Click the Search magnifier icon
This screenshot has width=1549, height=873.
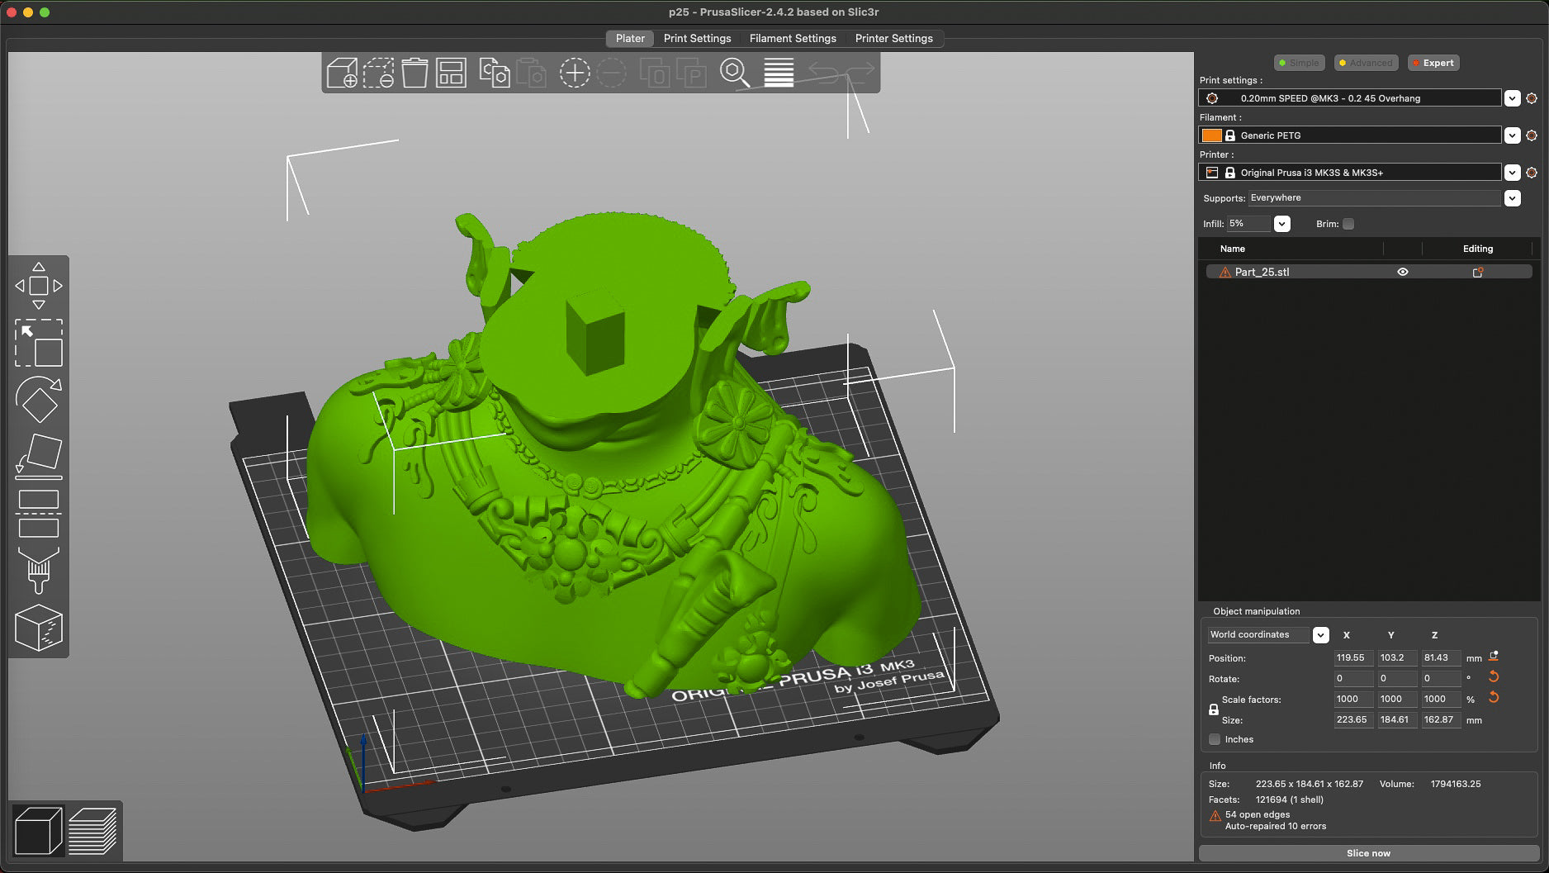coord(734,73)
